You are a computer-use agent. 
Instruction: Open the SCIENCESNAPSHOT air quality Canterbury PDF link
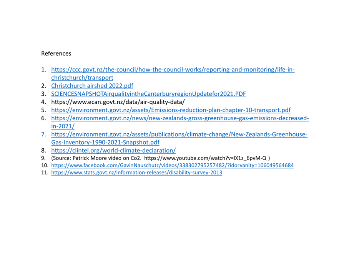(x=148, y=94)
